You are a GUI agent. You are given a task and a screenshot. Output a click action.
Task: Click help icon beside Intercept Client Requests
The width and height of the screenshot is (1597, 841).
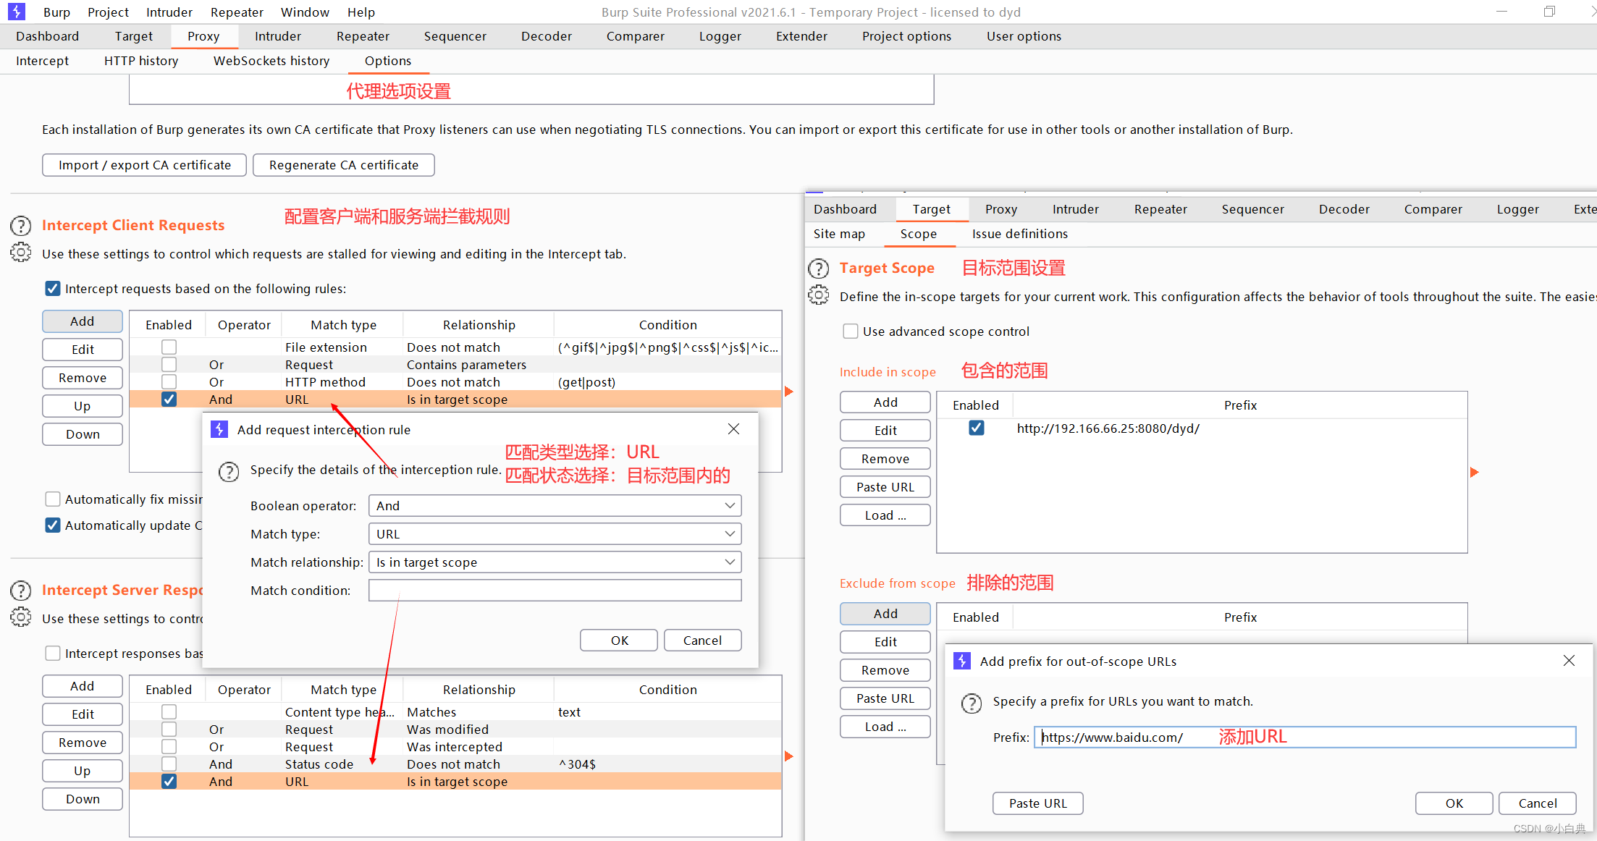click(20, 226)
